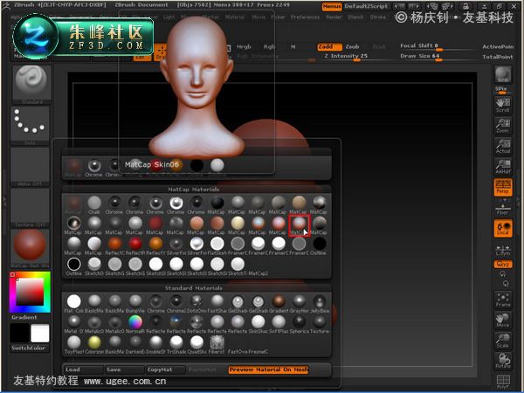524x393 pixels.
Task: Adjust the Draw Size slider
Action: [437, 57]
